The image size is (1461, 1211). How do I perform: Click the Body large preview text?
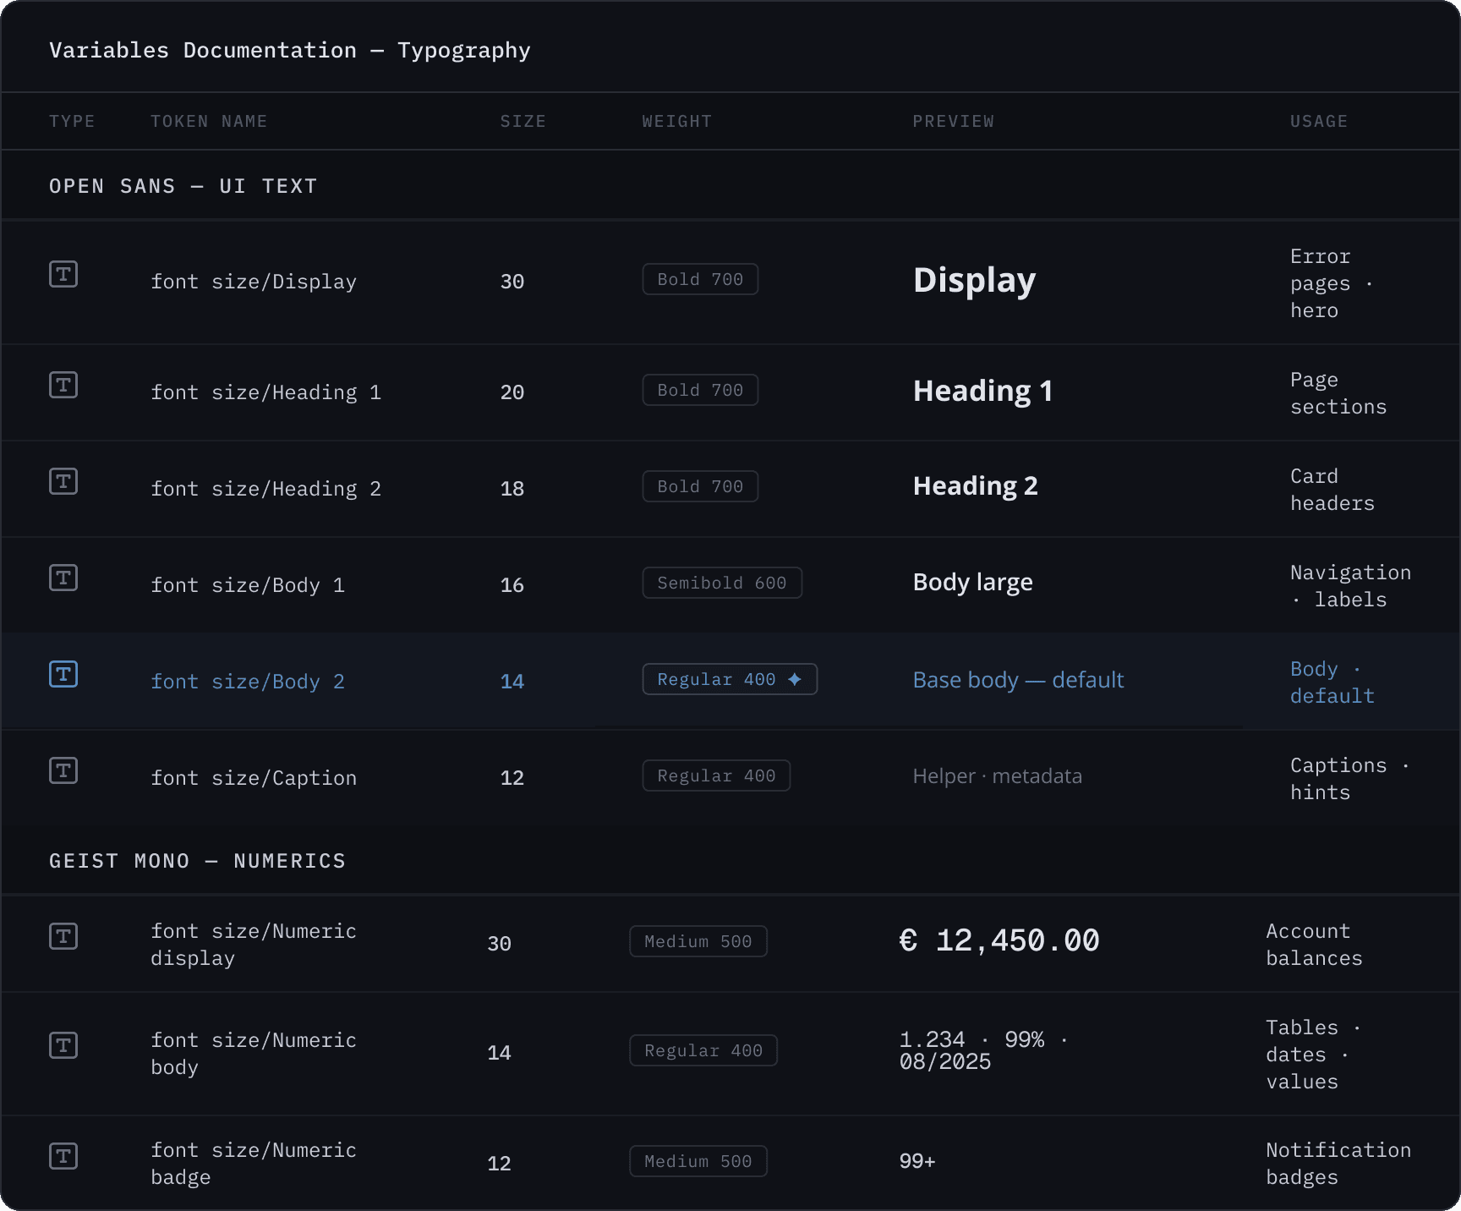tap(972, 583)
